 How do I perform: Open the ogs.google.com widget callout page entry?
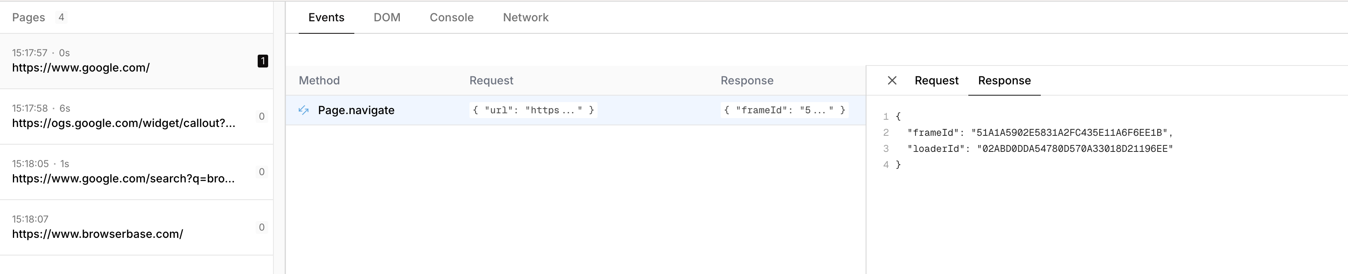(x=136, y=117)
